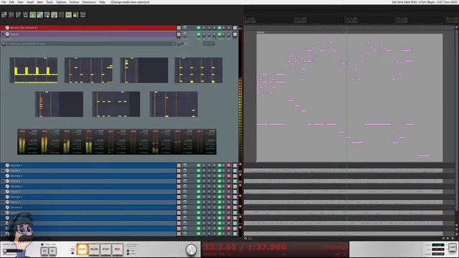Open the Help menu
The image size is (459, 258).
pyautogui.click(x=102, y=2)
